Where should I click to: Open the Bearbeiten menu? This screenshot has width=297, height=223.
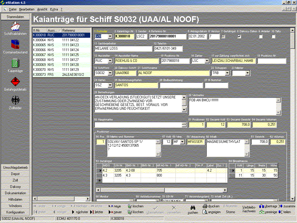[27, 9]
